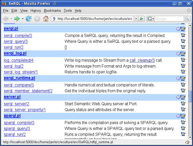Click the edit icon for serql.pl header

click(x=183, y=29)
